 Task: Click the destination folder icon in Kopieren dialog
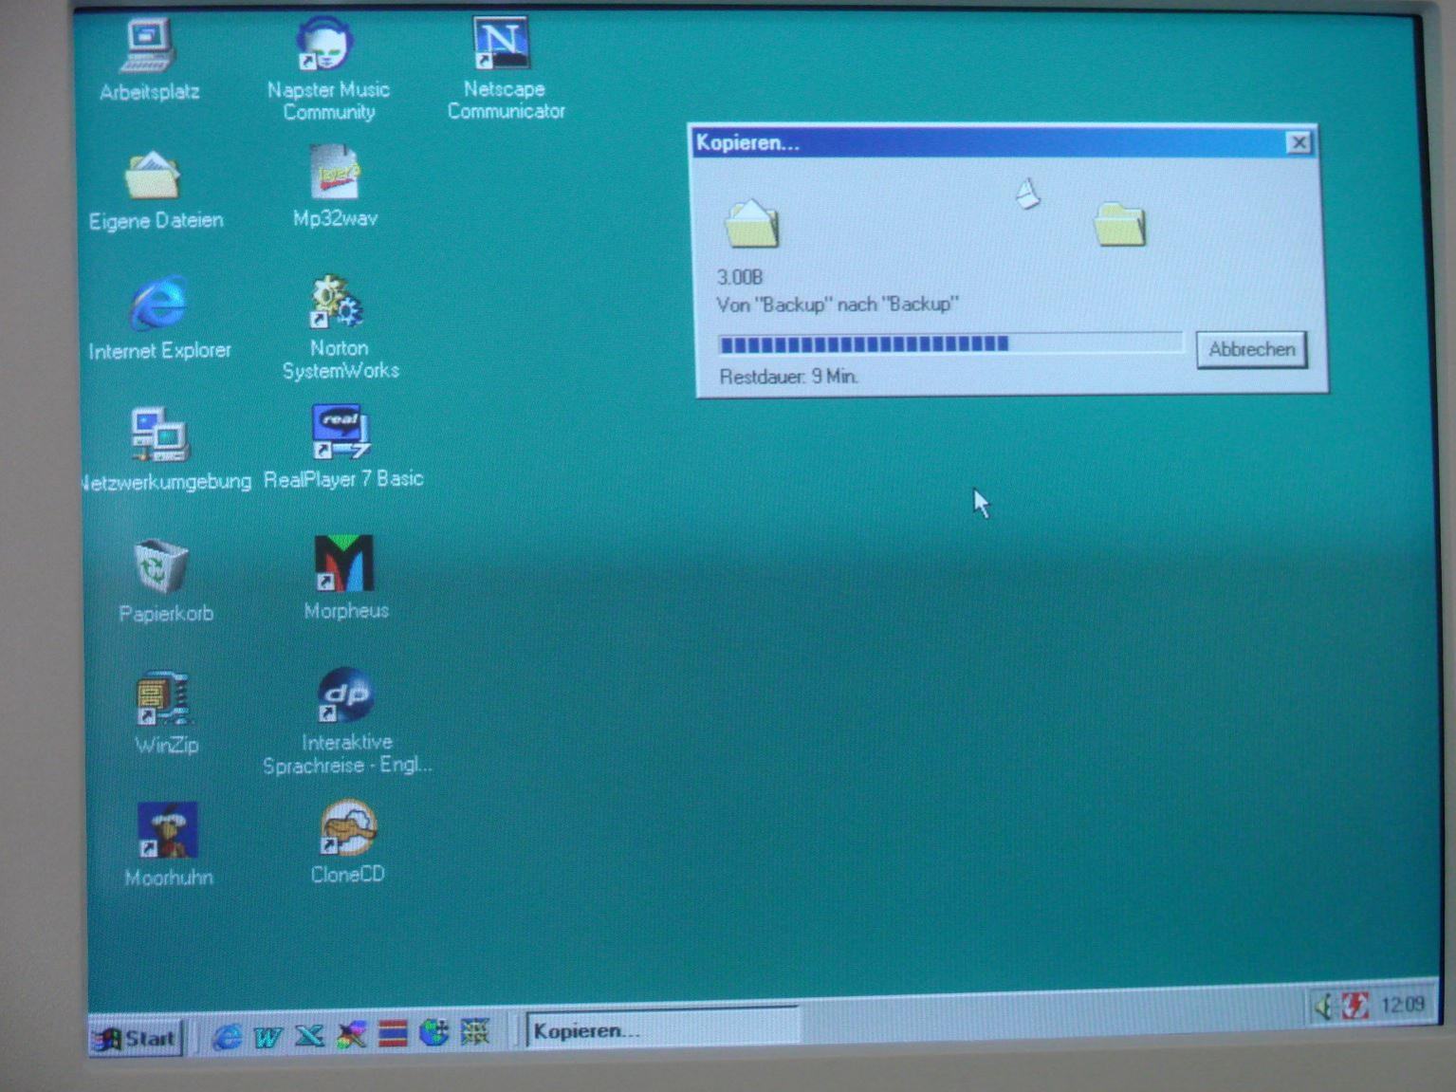pyautogui.click(x=1120, y=224)
